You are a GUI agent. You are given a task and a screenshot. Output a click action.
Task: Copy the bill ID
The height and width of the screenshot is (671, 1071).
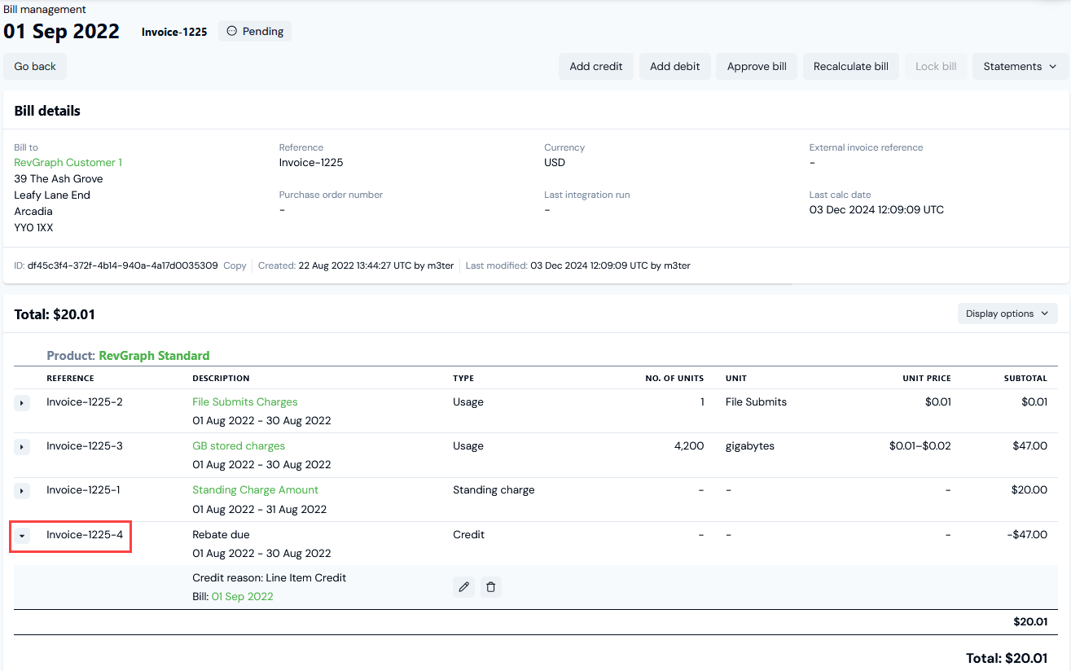pyautogui.click(x=235, y=265)
